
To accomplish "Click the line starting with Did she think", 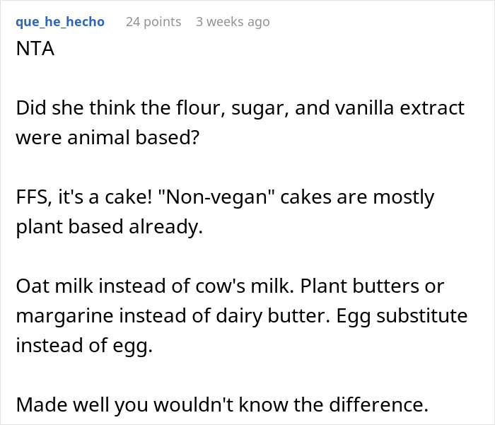I will click(240, 108).
